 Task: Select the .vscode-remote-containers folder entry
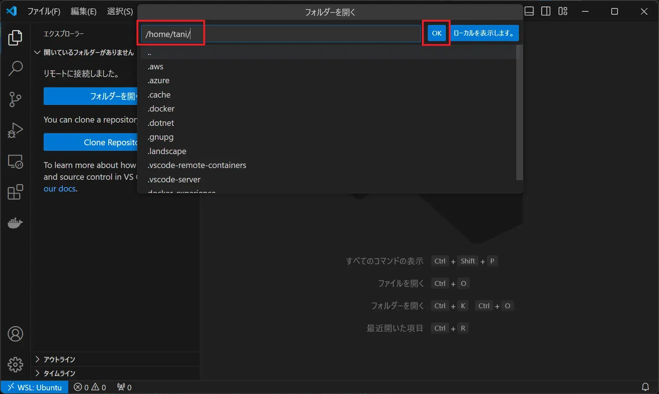pyautogui.click(x=328, y=165)
